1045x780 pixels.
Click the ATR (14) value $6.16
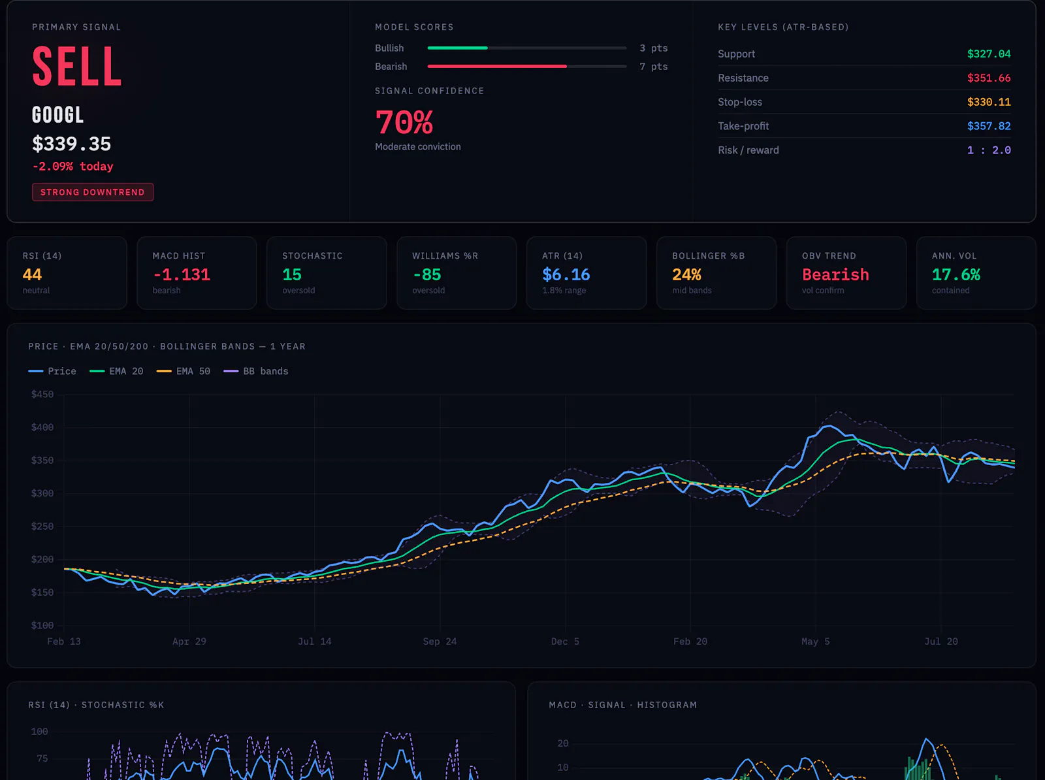(566, 275)
